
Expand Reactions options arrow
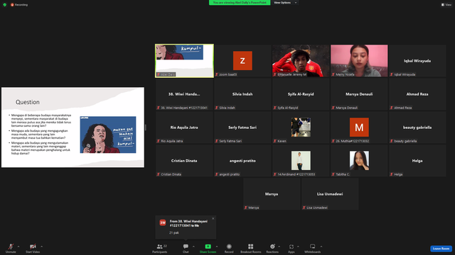tap(279, 246)
